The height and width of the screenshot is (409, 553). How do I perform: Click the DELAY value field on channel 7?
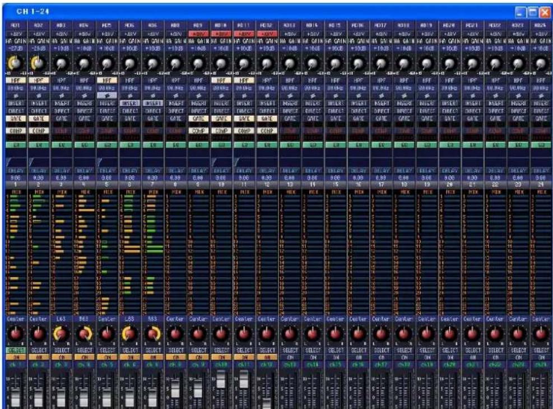153,178
